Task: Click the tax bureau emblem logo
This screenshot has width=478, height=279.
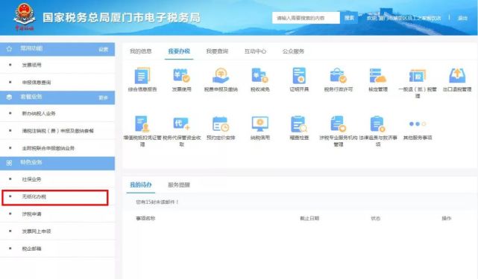Action: coord(25,16)
